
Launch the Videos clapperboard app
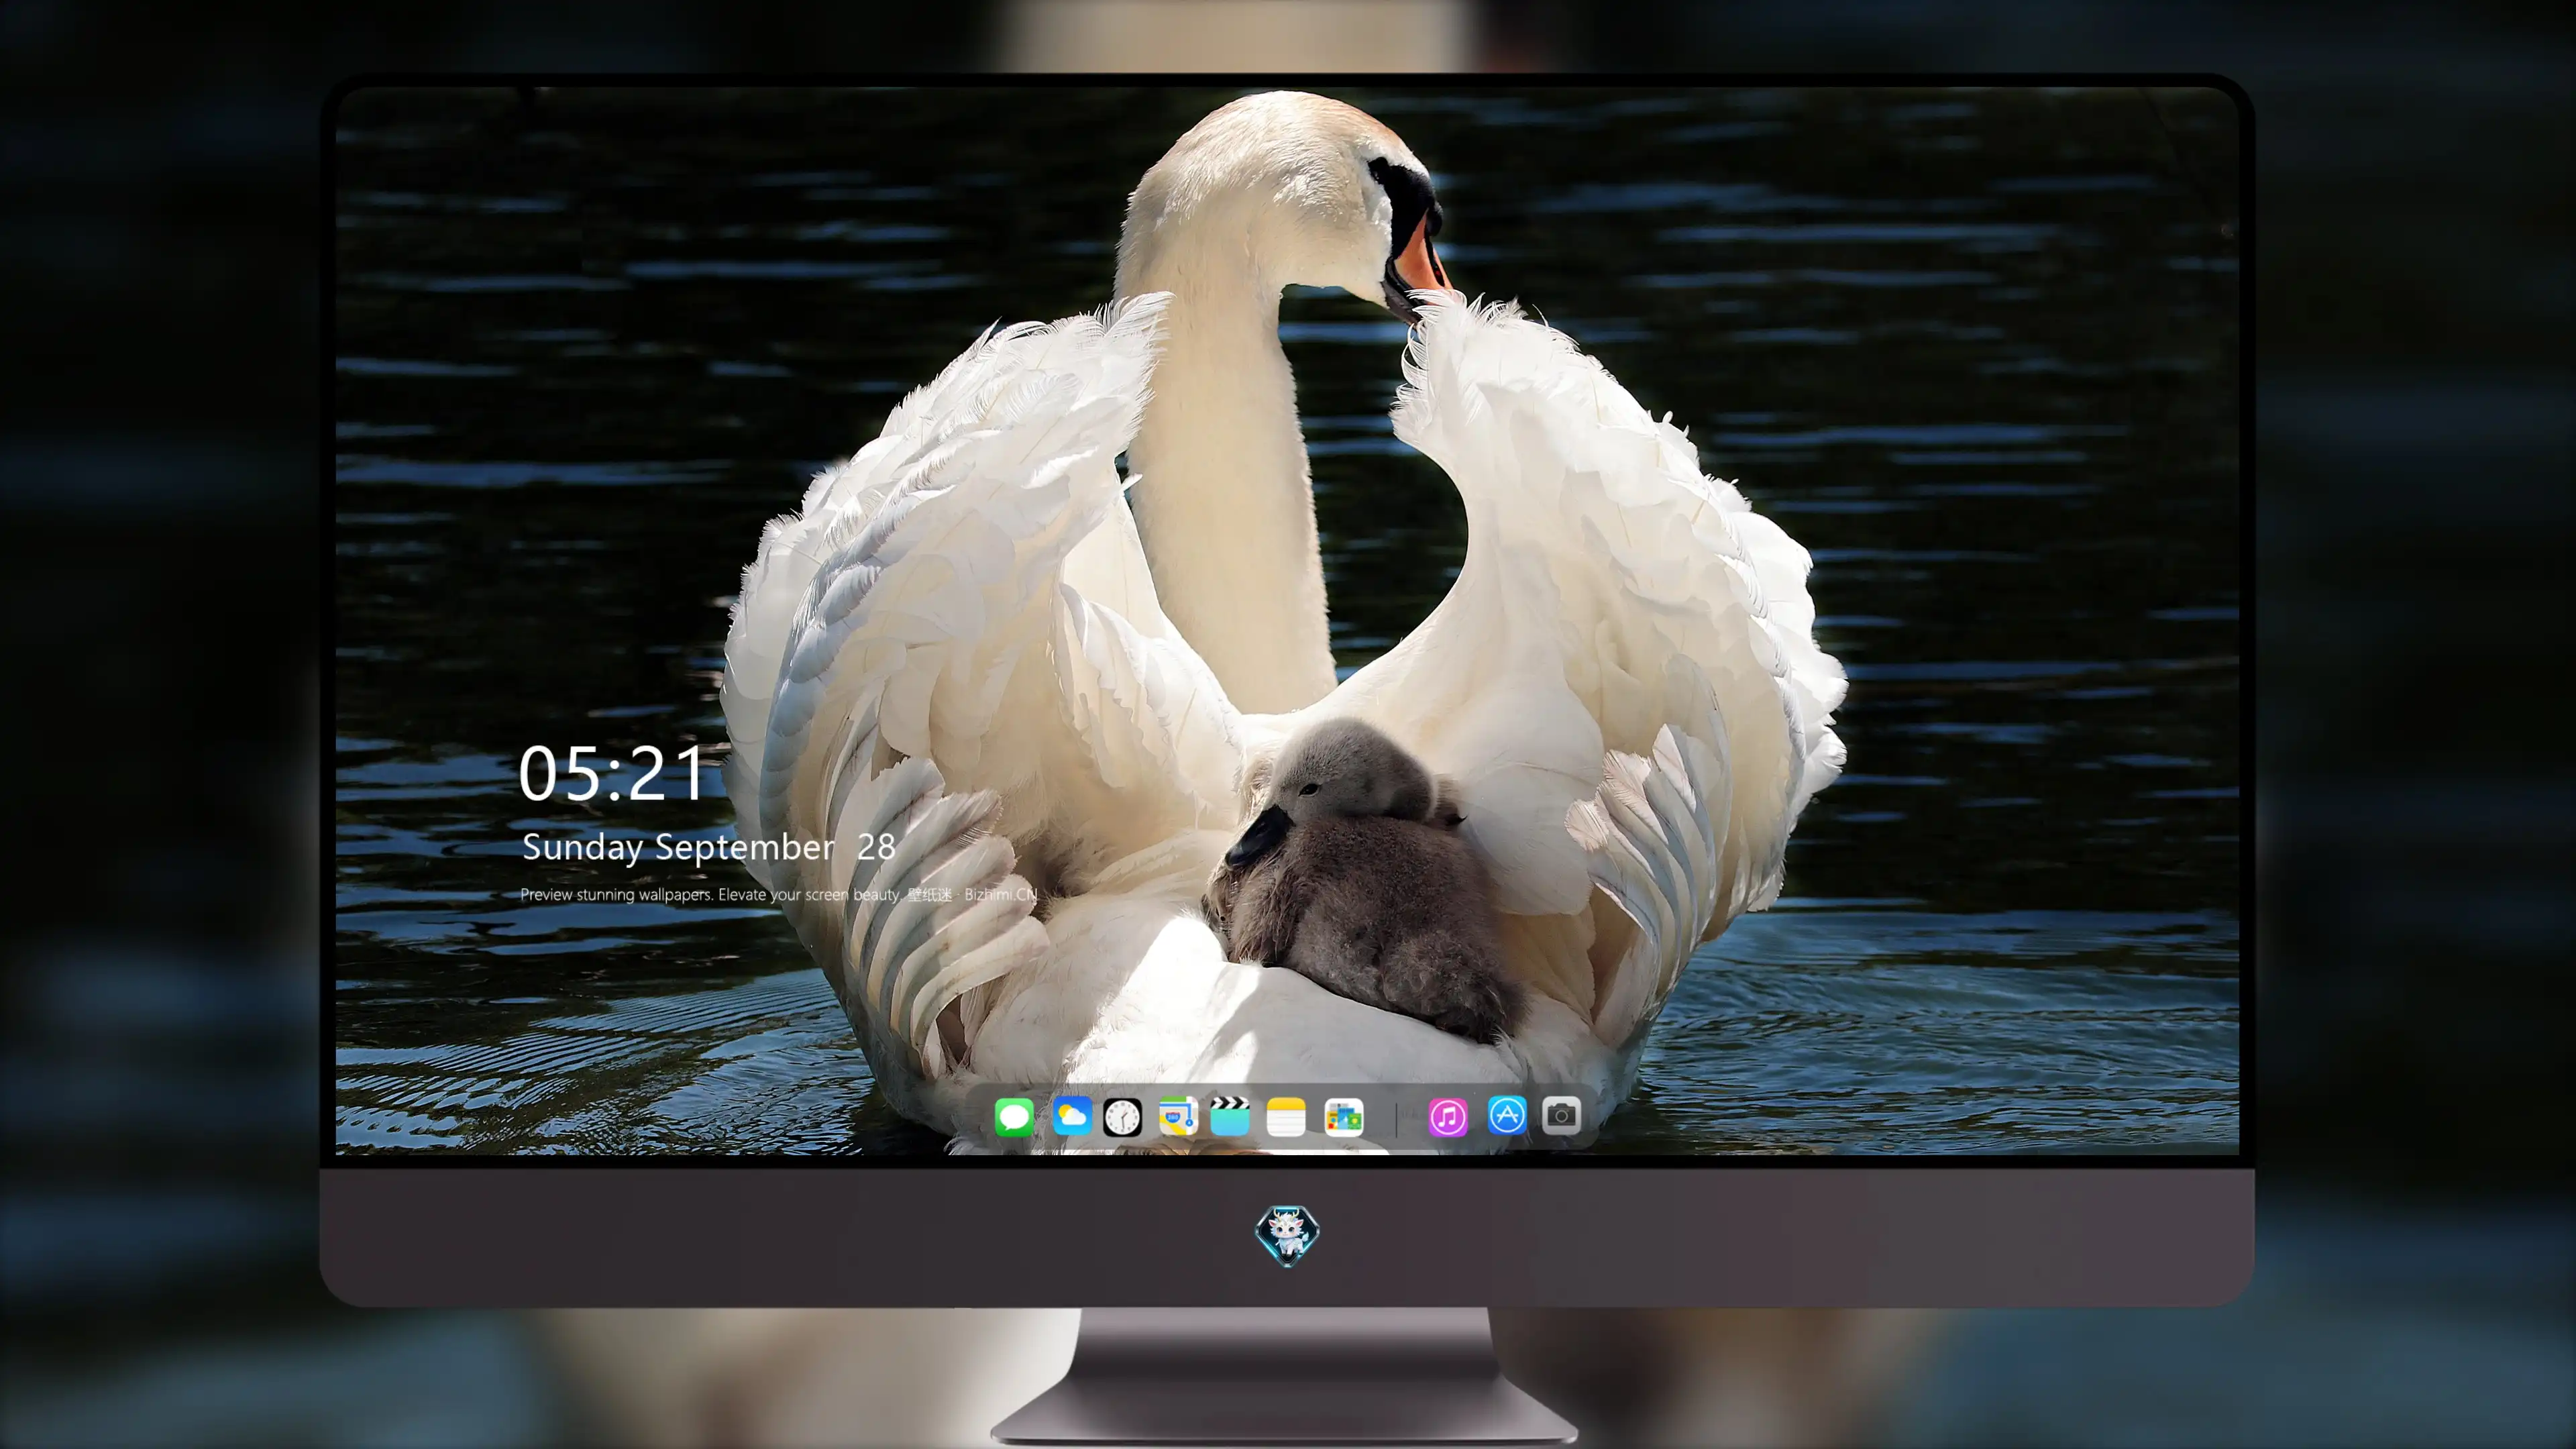pos(1230,1116)
